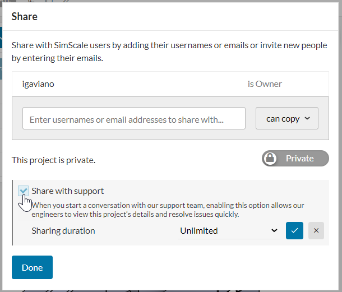Click the 'is Owner' role label
The image size is (342, 292).
pyautogui.click(x=265, y=84)
